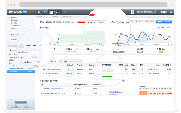Click the Send Feedback button

[21, 102]
